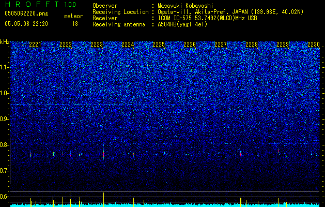This screenshot has width=325, height=207.
Task: Select the file name 0505062220.png
Action: pos(26,13)
